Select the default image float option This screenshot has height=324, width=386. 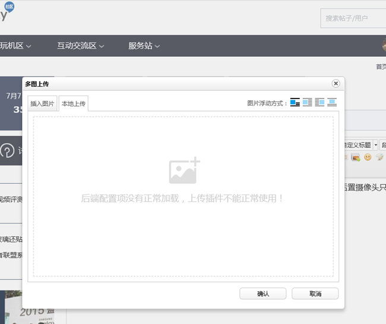pos(295,103)
